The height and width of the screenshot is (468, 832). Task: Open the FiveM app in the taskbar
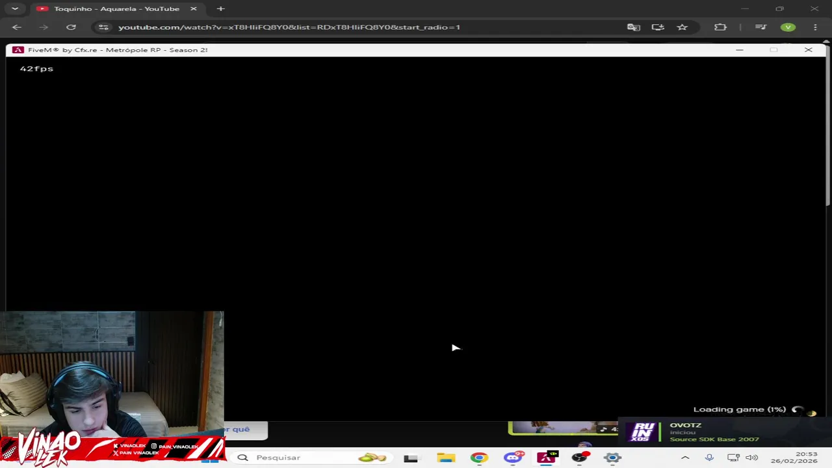547,458
